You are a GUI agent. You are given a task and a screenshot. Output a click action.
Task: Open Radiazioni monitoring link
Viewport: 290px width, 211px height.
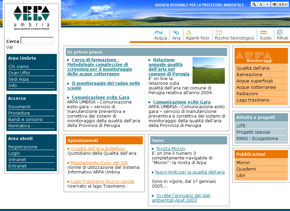pos(247,94)
